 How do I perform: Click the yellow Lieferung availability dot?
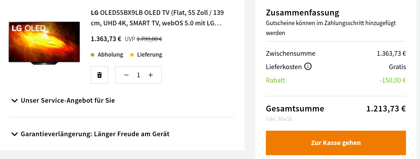(x=132, y=55)
